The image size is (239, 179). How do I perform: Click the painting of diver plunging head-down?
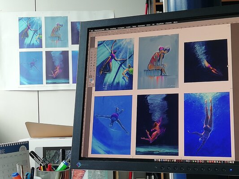[208, 124]
